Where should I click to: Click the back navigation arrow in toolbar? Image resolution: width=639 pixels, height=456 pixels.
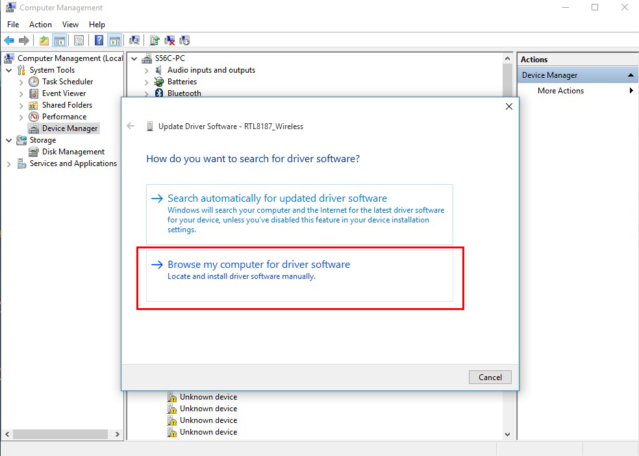tap(8, 40)
